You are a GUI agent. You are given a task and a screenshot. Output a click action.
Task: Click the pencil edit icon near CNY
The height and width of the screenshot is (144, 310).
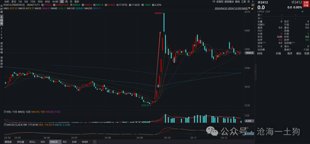[x=302, y=12]
